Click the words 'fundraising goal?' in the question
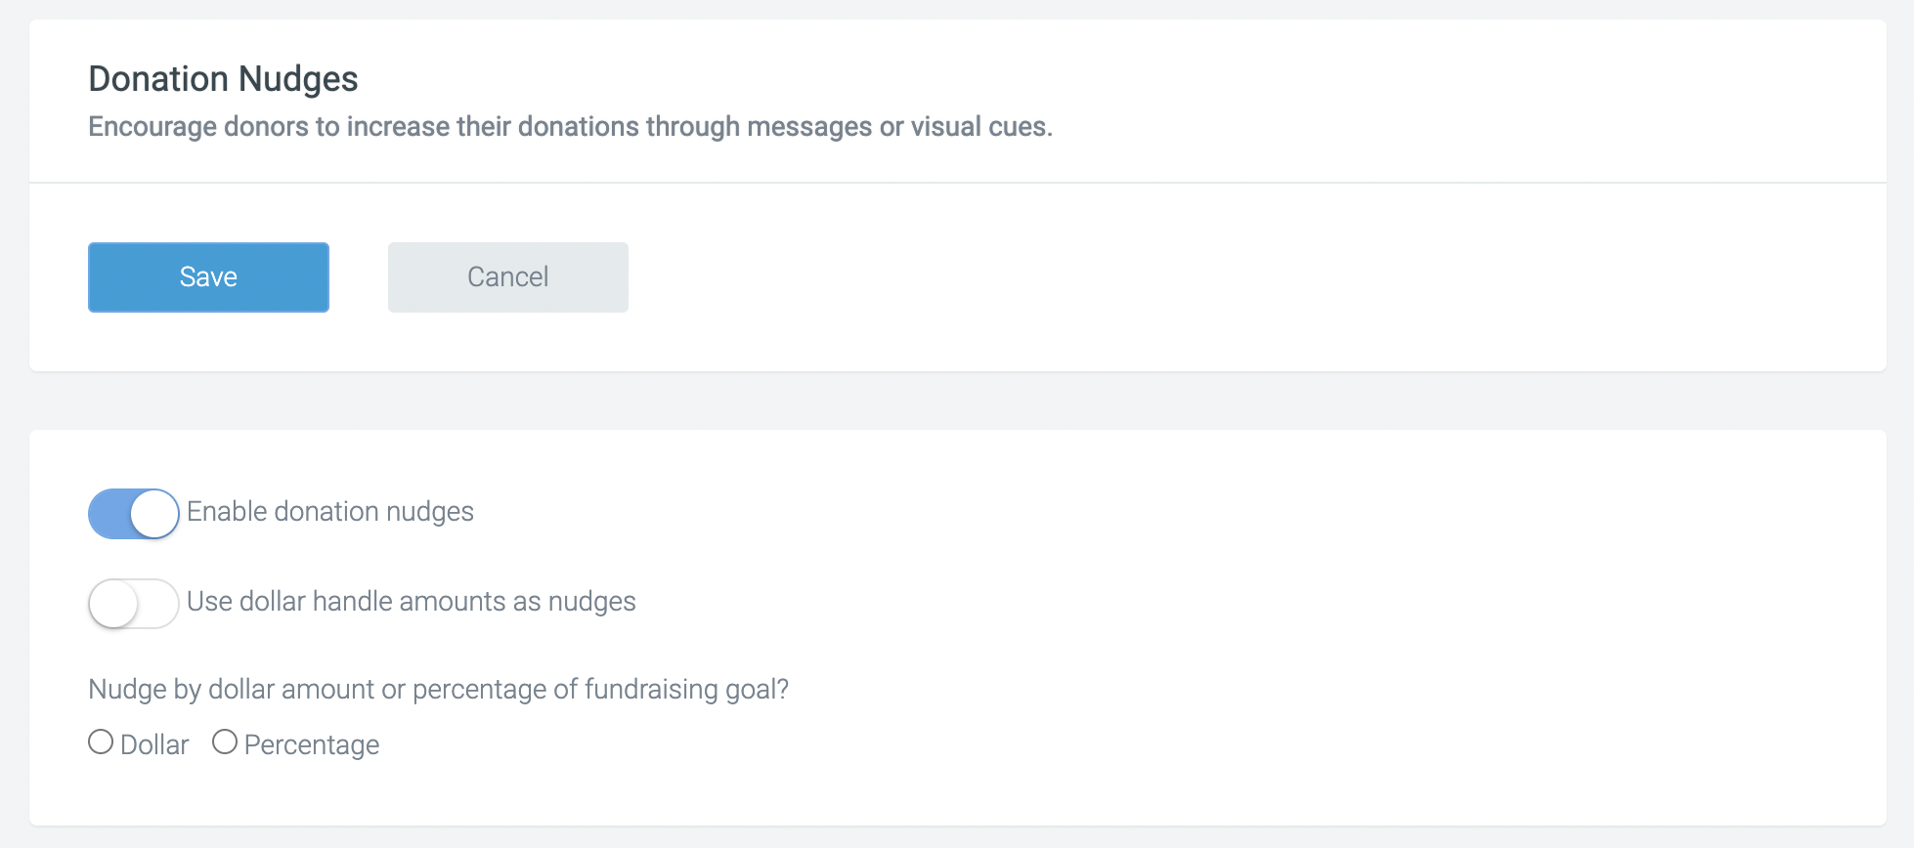The image size is (1914, 848). coord(686,690)
